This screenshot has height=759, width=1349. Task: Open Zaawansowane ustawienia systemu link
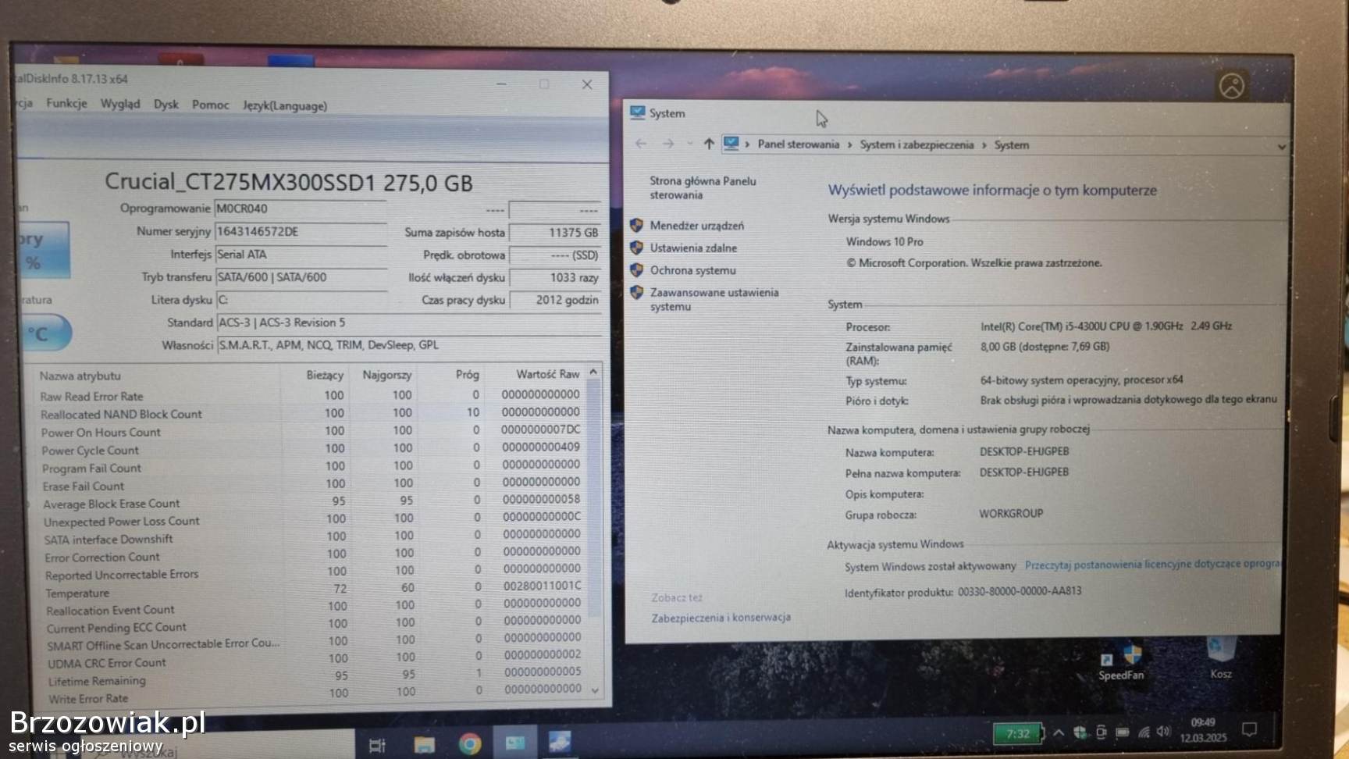click(x=714, y=299)
